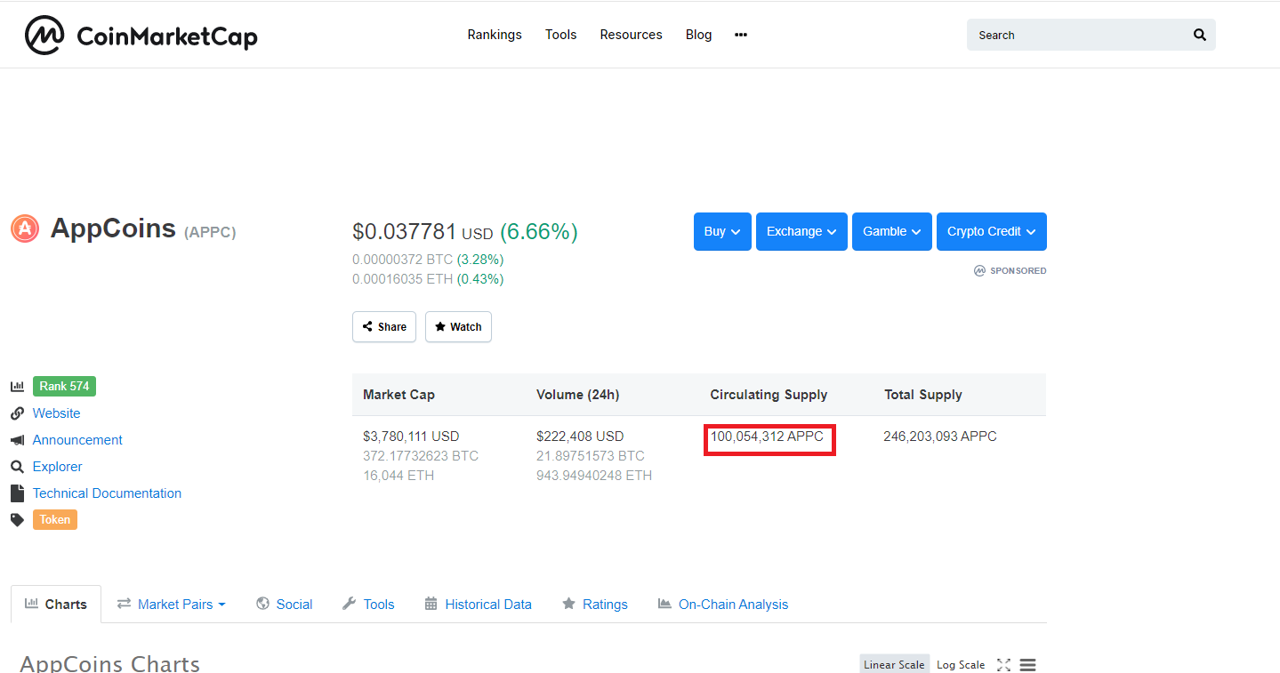The height and width of the screenshot is (673, 1280).
Task: Click the bar chart icon beside Rank
Action: pos(17,387)
